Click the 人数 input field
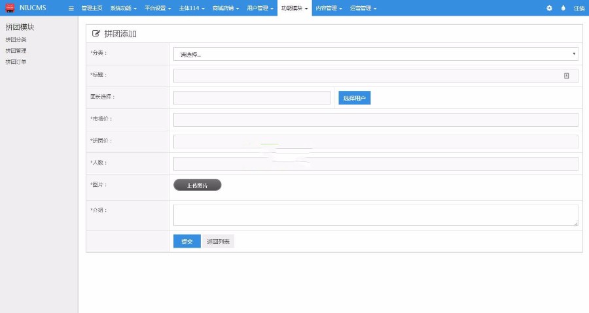The height and width of the screenshot is (313, 589). coord(376,164)
